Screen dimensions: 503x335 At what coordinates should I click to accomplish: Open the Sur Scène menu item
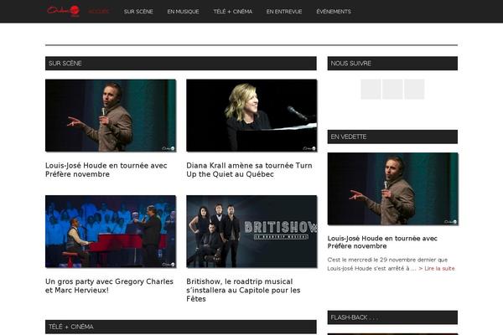(138, 12)
